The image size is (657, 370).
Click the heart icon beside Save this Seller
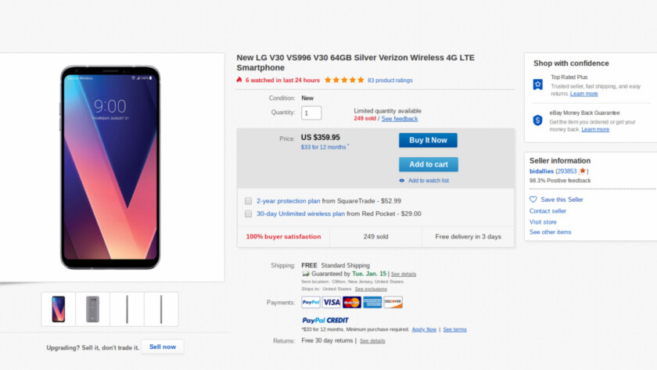coord(533,199)
